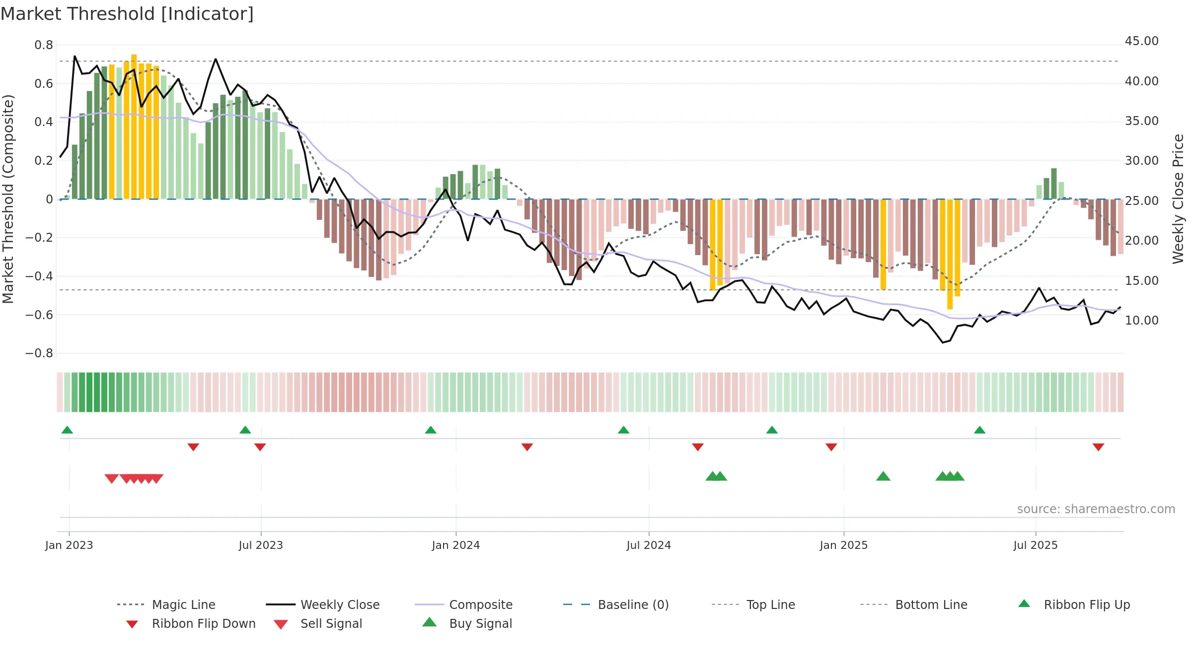Screen dimensions: 1192x670
Task: Toggle the Composite legend entry
Action: coord(463,604)
